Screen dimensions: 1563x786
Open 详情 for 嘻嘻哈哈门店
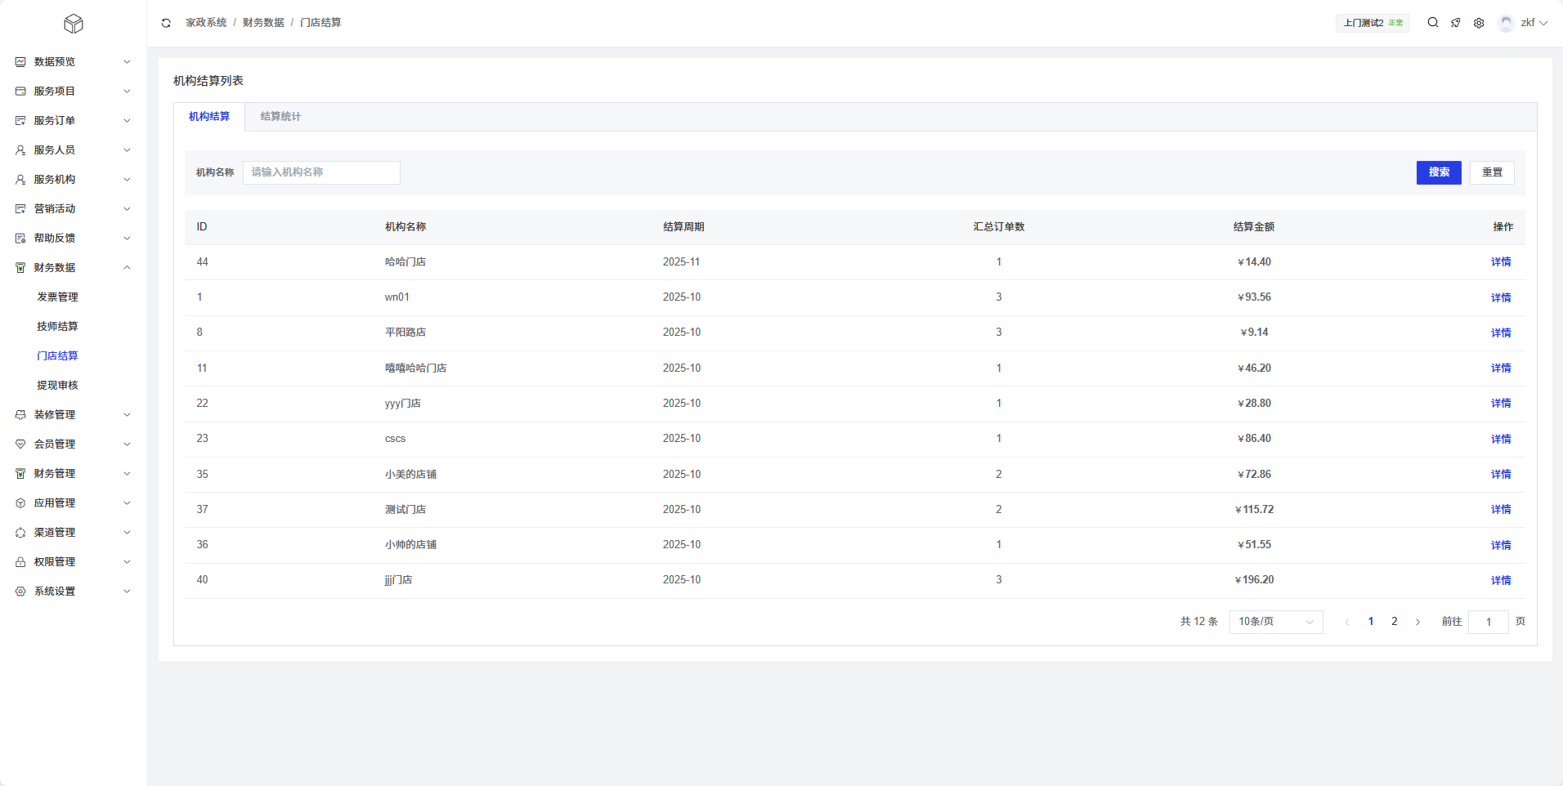point(1501,368)
